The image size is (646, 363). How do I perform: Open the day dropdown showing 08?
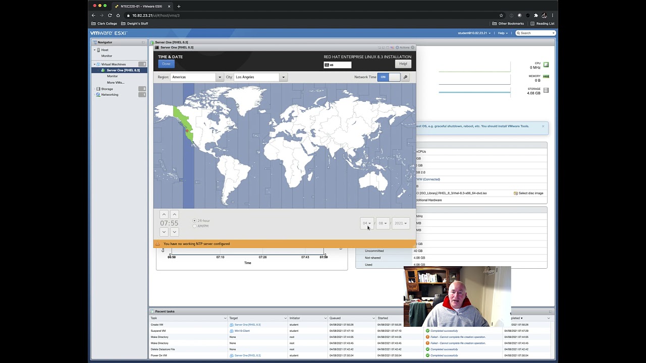click(383, 223)
